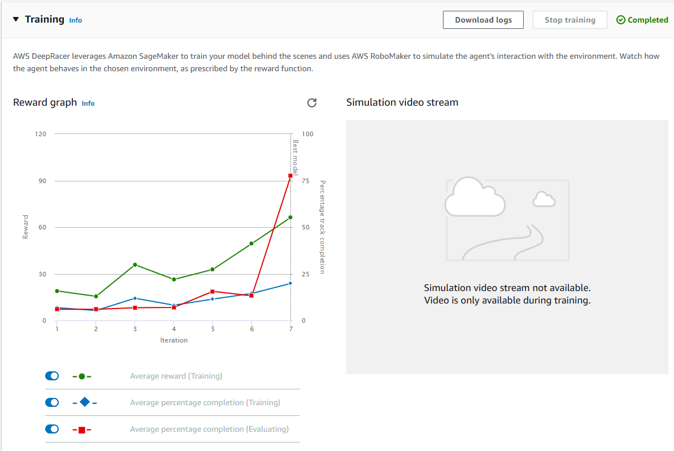The width and height of the screenshot is (674, 451).
Task: Open the Info link beside Training
Action: (x=76, y=20)
